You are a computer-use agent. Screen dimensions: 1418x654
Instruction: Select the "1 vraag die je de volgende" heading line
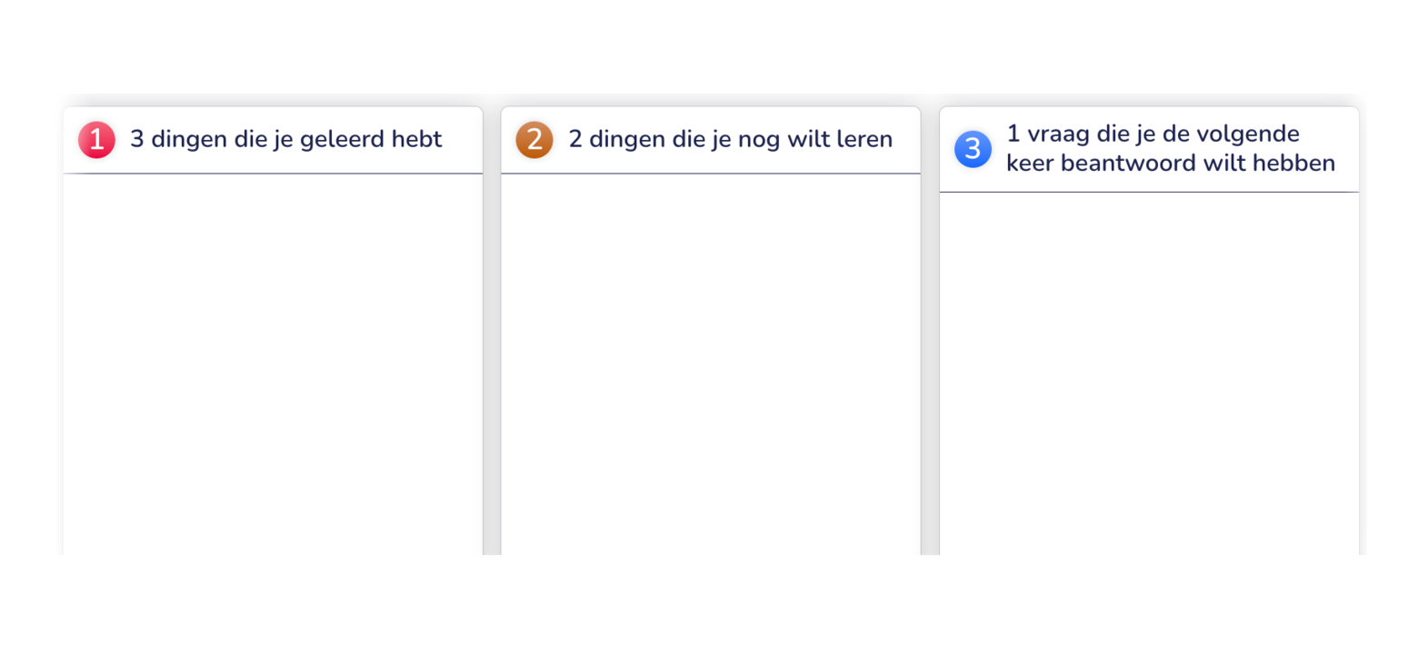[1153, 134]
